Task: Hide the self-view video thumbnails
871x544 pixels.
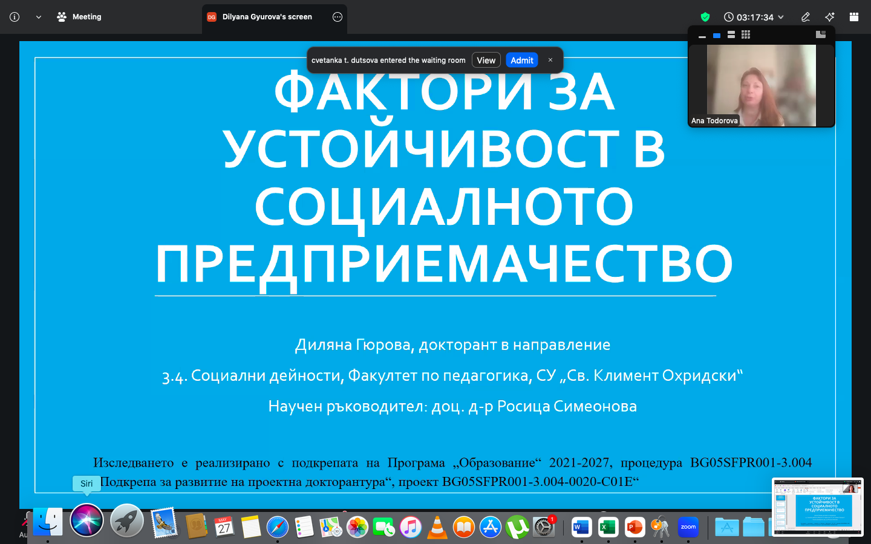Action: (702, 36)
